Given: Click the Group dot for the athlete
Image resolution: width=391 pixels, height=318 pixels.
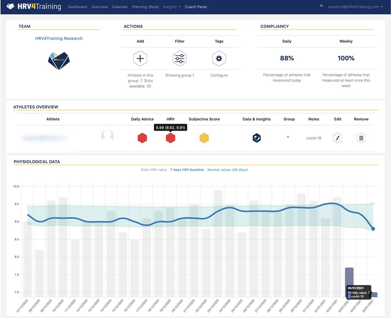Looking at the screenshot, I should tap(288, 137).
